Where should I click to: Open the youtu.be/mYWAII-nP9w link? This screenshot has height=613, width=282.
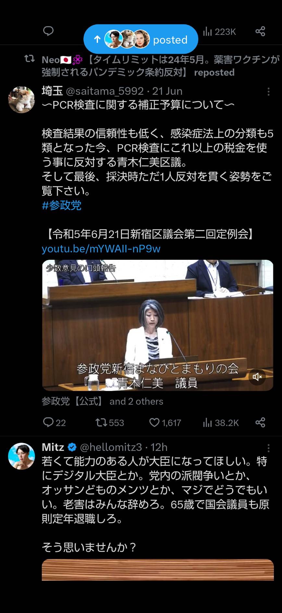pos(101,249)
